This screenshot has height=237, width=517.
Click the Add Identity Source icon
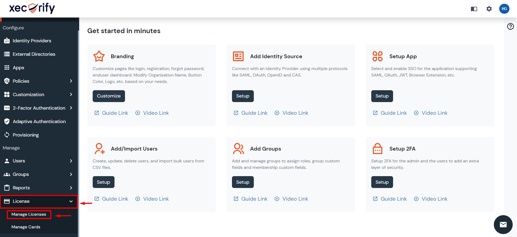coord(238,56)
